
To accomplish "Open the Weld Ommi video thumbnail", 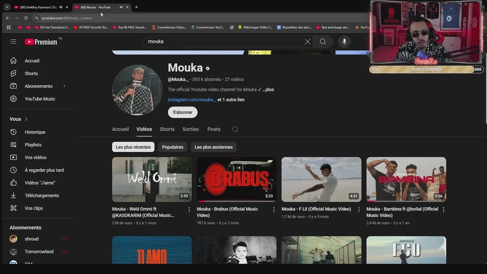I will pyautogui.click(x=152, y=179).
